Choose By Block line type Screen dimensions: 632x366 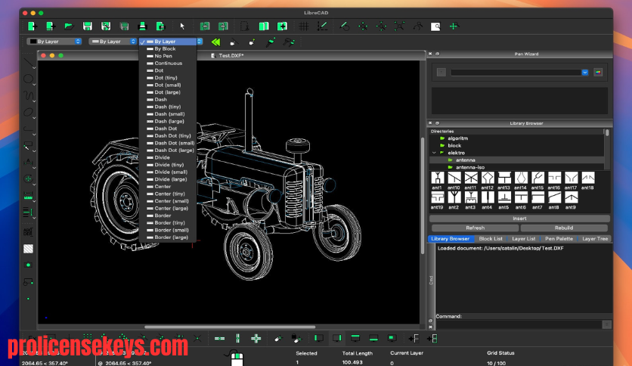[168, 48]
